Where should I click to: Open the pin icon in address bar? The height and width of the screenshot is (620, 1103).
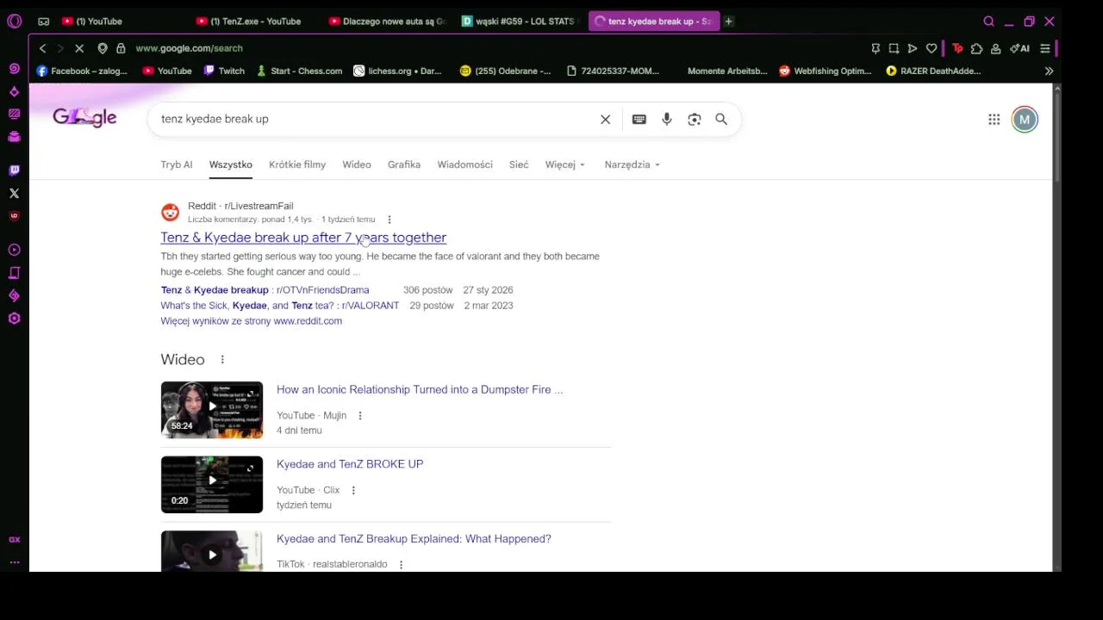875,48
